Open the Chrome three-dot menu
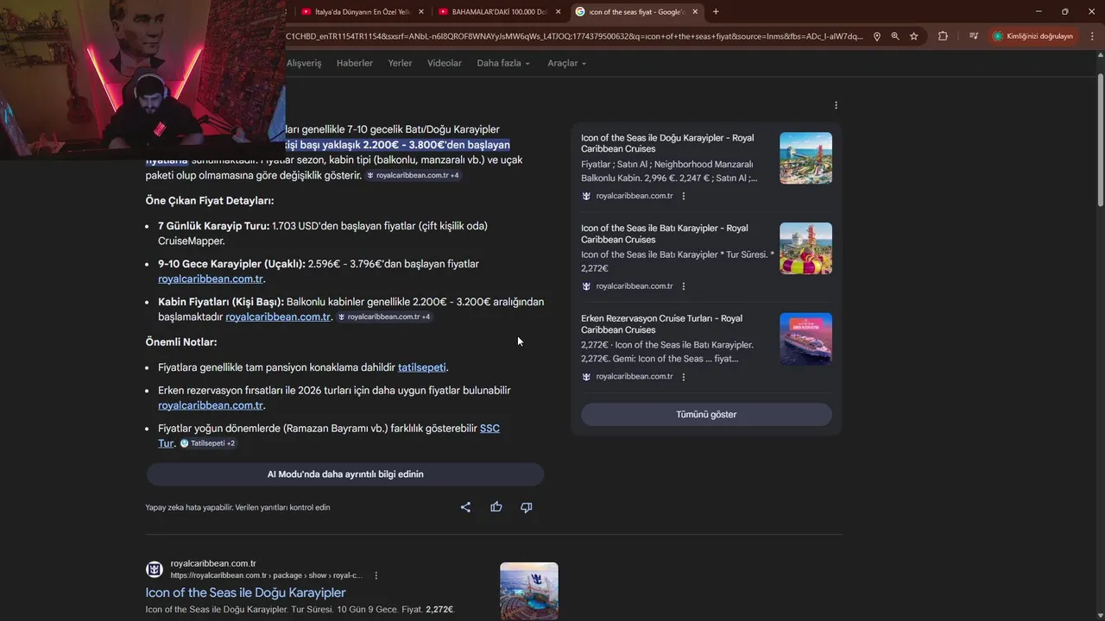Image resolution: width=1105 pixels, height=621 pixels. click(1091, 36)
